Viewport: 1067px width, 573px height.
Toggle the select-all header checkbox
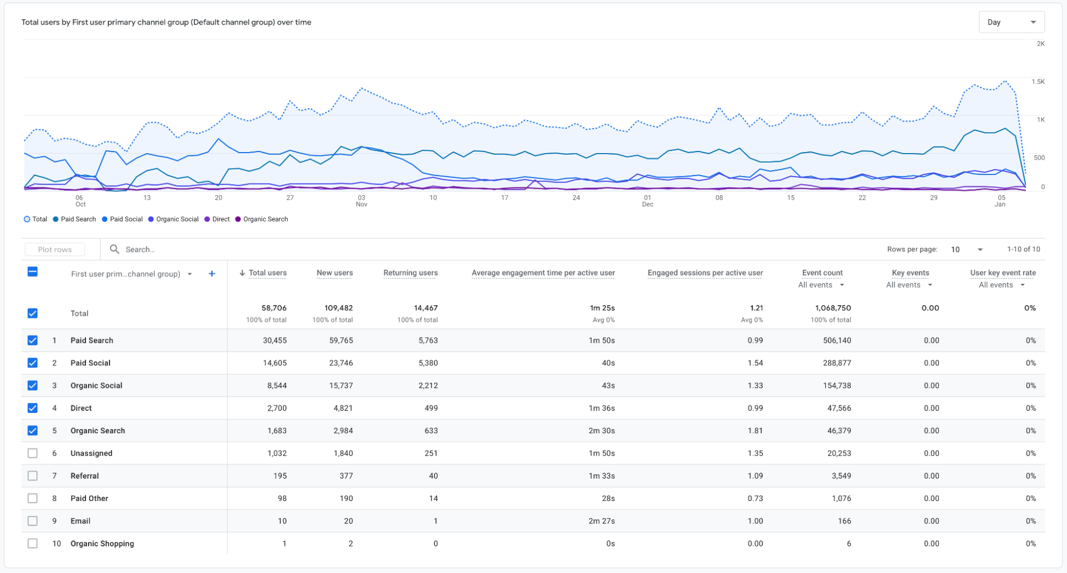tap(33, 272)
